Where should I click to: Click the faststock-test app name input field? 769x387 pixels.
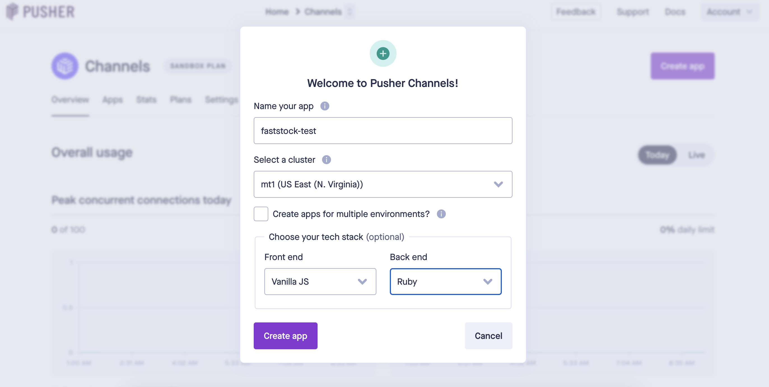pos(383,130)
